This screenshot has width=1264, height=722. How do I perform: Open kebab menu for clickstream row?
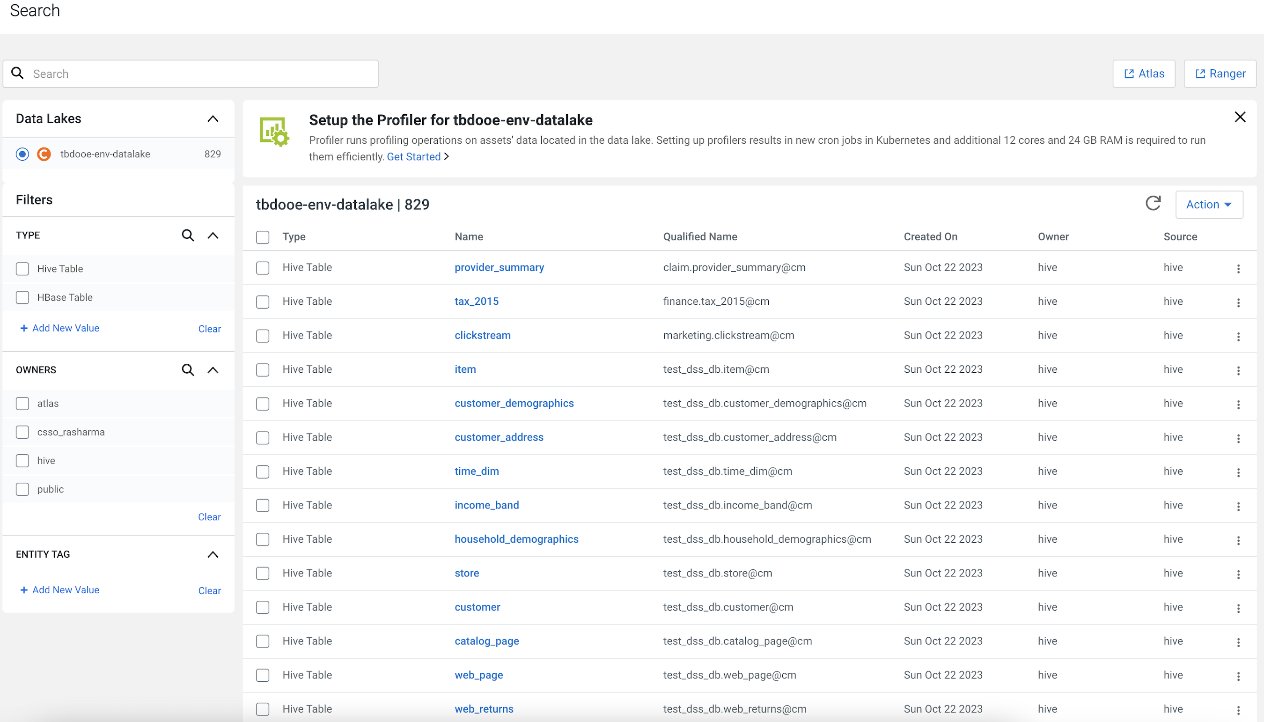click(x=1238, y=336)
